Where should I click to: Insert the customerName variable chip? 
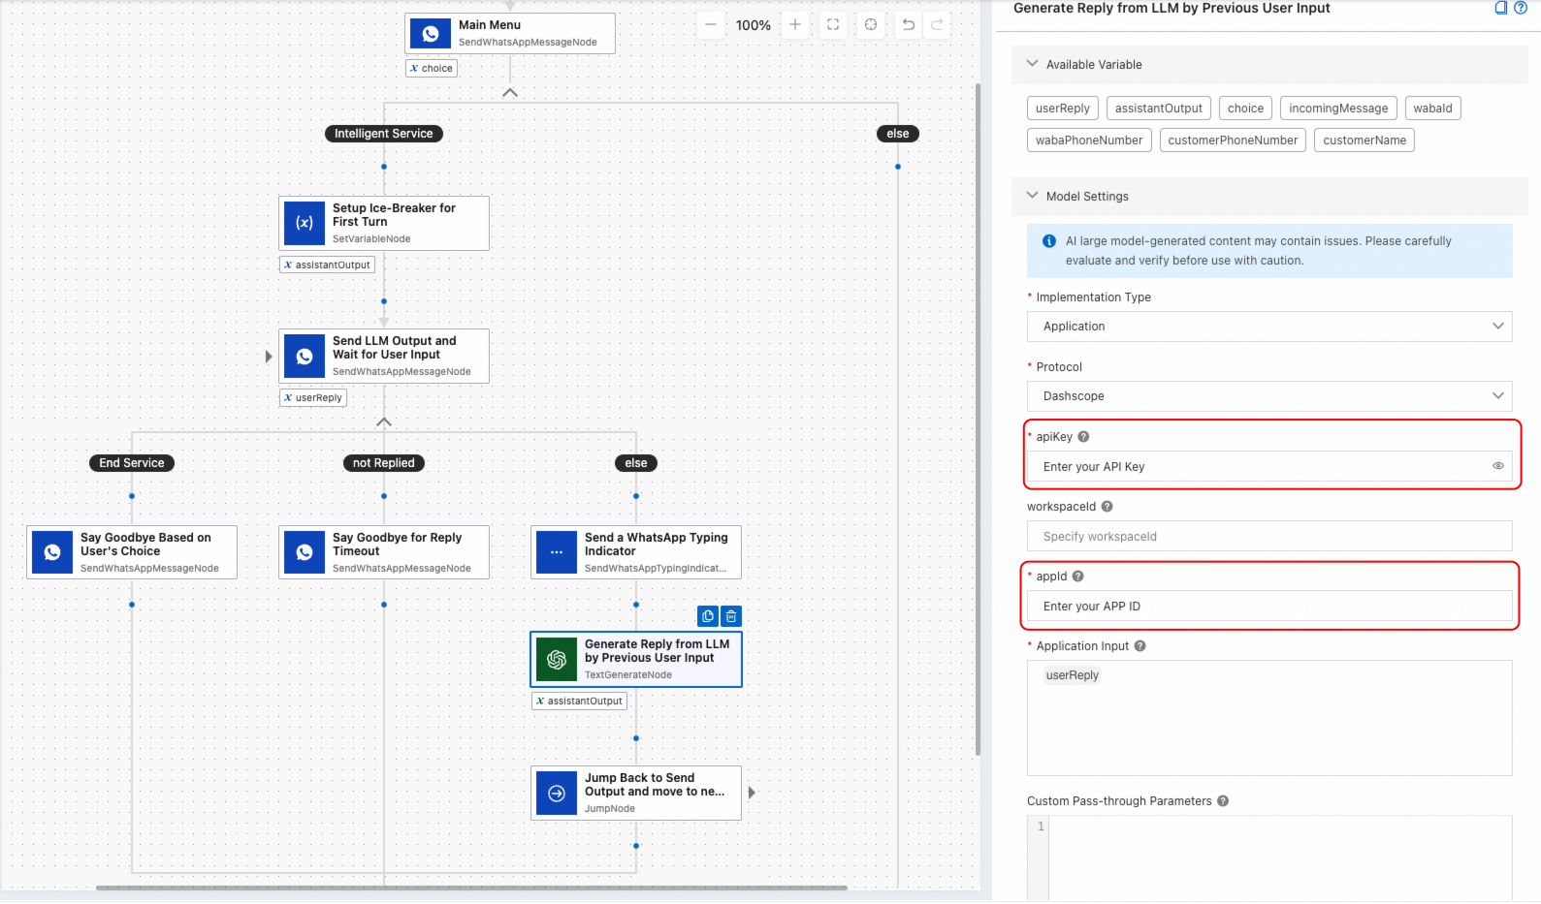1364,140
